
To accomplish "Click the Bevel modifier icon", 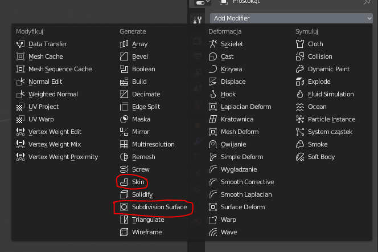I will (124, 56).
